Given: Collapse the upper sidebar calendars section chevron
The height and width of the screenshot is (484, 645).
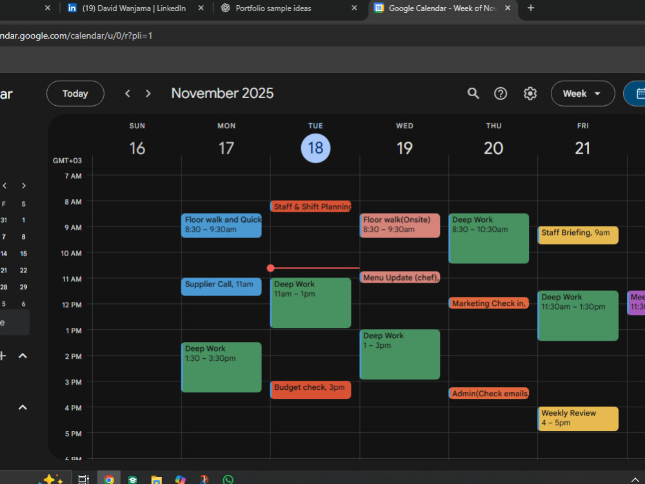Looking at the screenshot, I should coord(23,356).
